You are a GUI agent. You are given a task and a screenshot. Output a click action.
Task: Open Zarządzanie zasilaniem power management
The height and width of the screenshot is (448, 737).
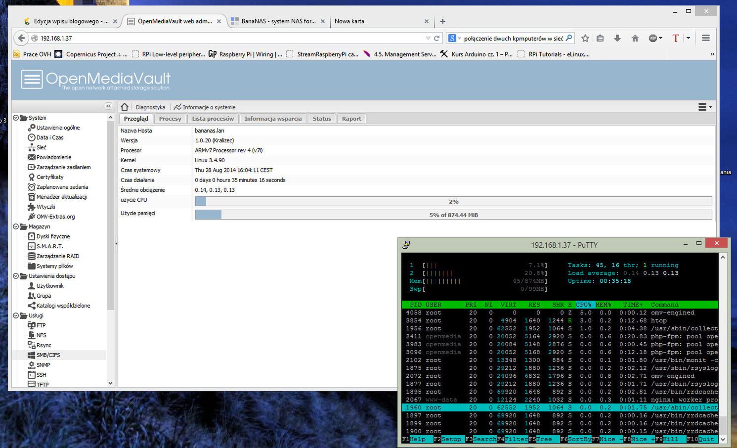[x=59, y=167]
